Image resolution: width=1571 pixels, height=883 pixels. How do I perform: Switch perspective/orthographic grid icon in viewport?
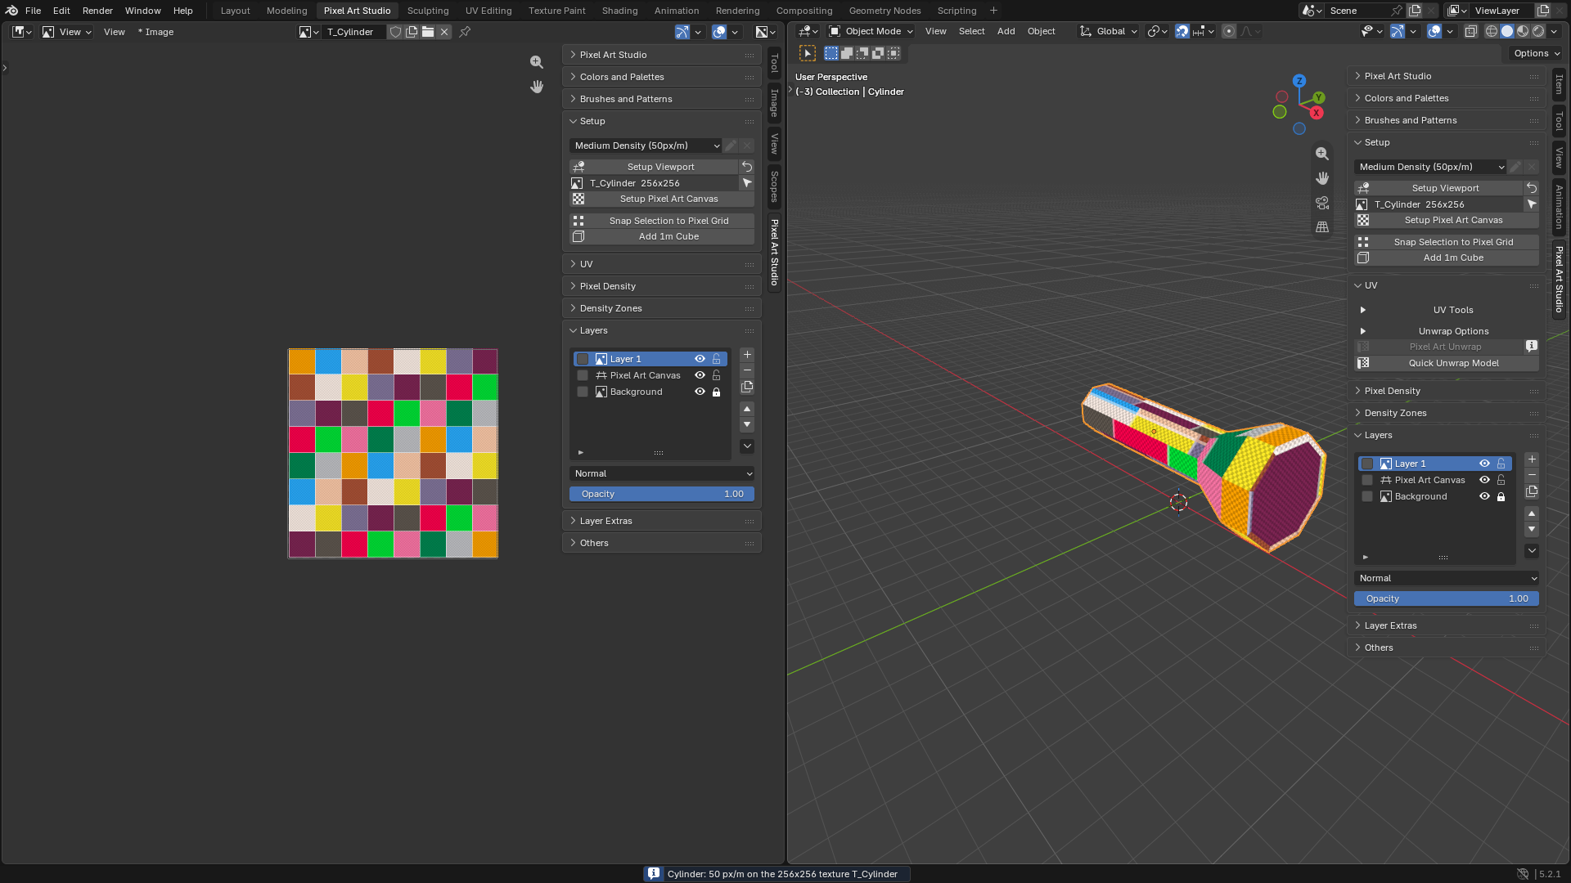click(1322, 227)
